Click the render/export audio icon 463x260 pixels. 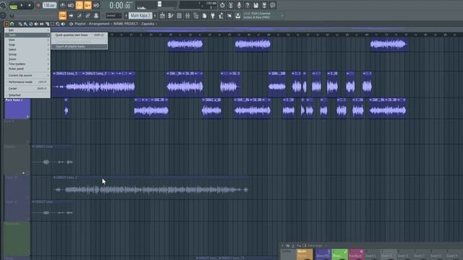click(x=264, y=5)
